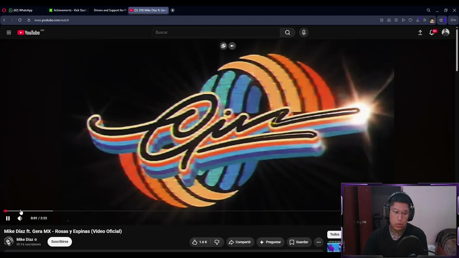Share the video via Compartir

[x=240, y=242]
